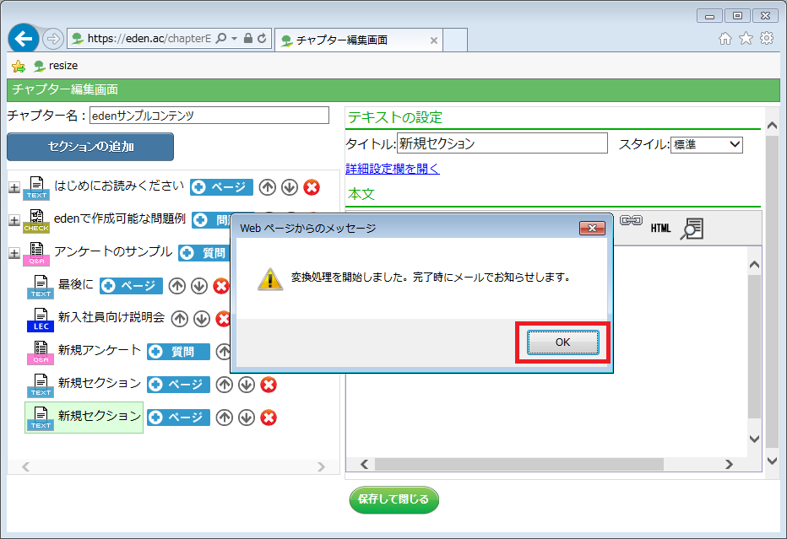Select the TEXT icon of はじめにお読みください

pyautogui.click(x=36, y=188)
